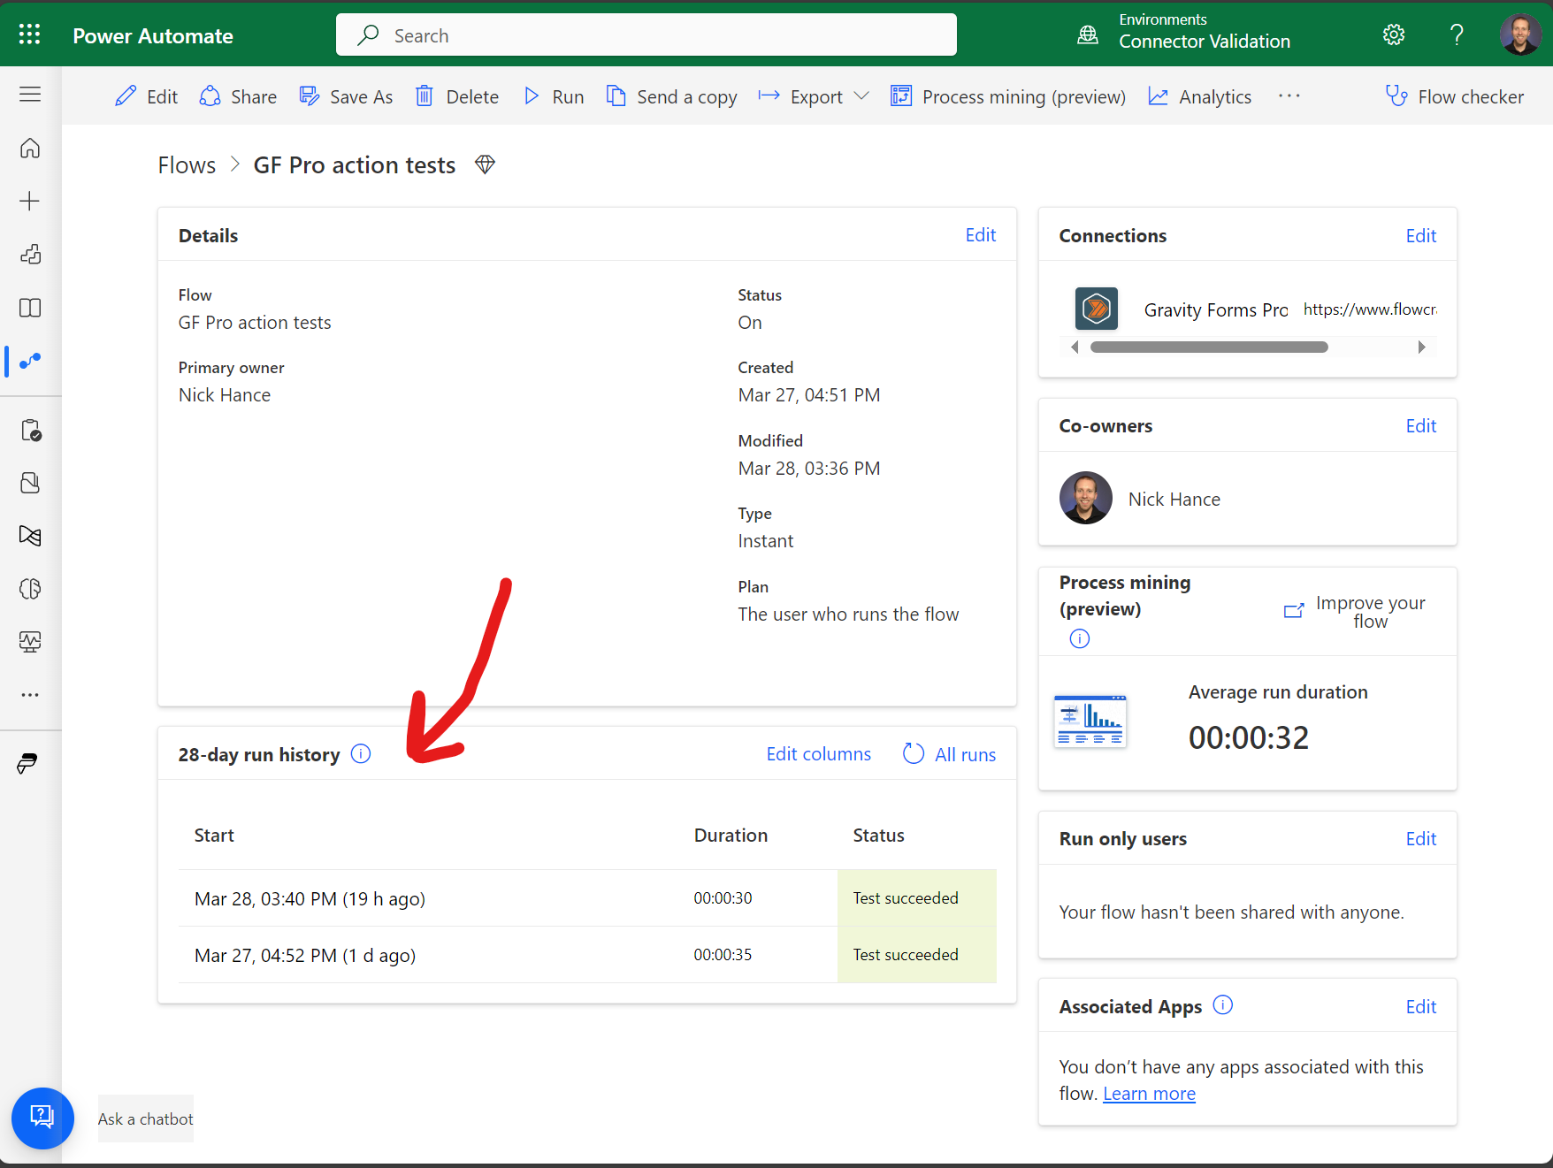This screenshot has width=1553, height=1168.
Task: Click Edit in the toolbar
Action: 147,96
